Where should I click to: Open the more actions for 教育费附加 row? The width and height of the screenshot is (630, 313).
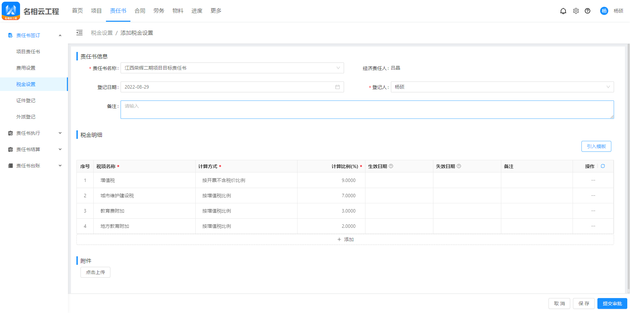(x=593, y=211)
